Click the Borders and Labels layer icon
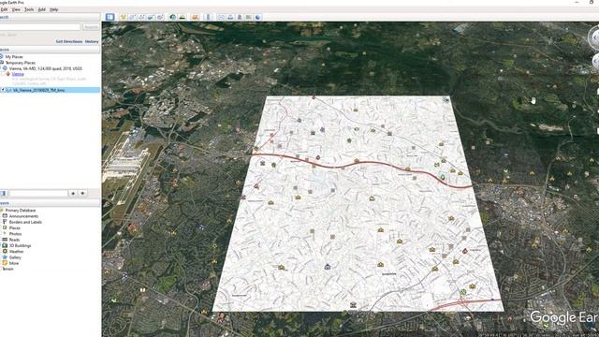 pos(5,222)
